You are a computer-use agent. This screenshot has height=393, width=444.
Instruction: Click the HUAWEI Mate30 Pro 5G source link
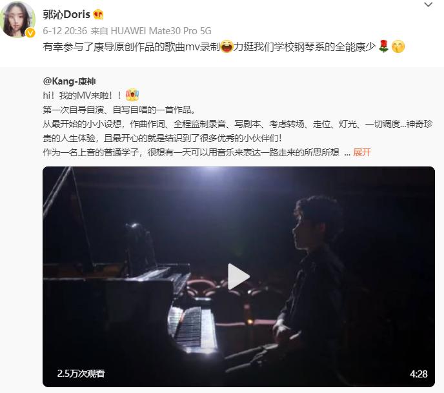tap(161, 30)
